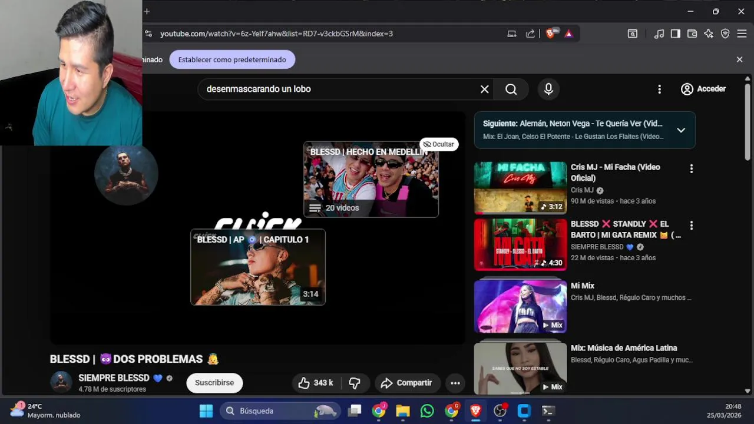Image resolution: width=754 pixels, height=424 pixels.
Task: Click SIEMPRE BLESSD channel avatar below video
Action: click(61, 382)
